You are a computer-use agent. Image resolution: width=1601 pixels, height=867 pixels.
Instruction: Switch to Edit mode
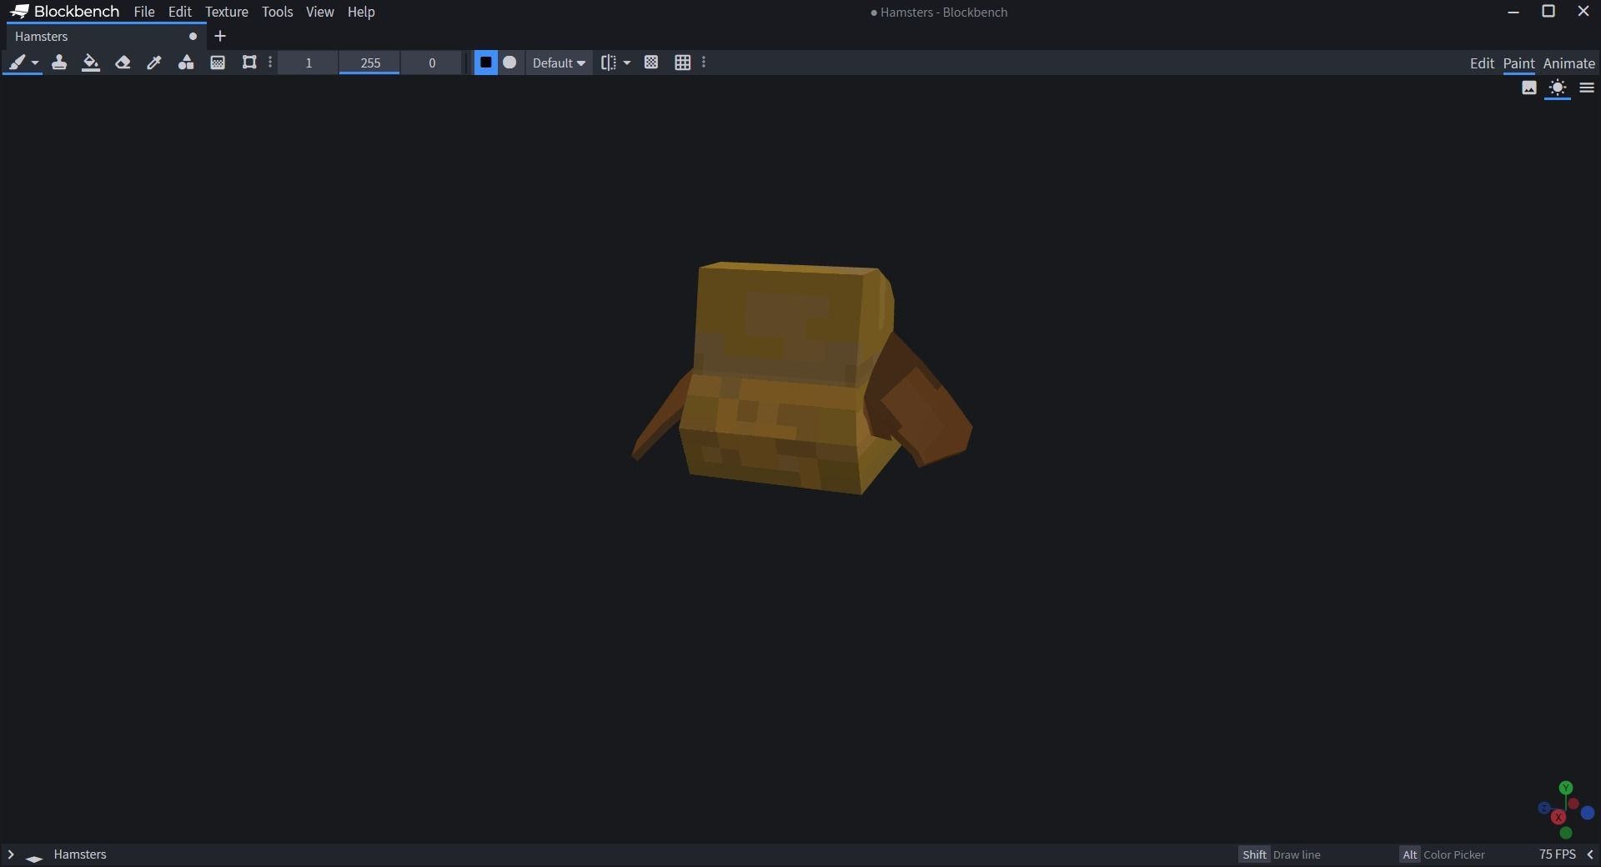(x=1482, y=63)
